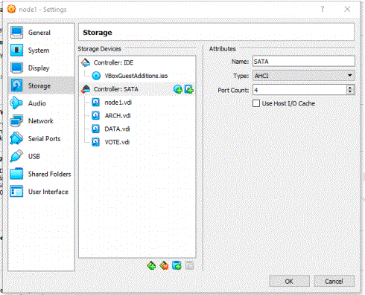The width and height of the screenshot is (365, 295).
Task: Click the Serial Ports connector icon
Action: (x=16, y=138)
